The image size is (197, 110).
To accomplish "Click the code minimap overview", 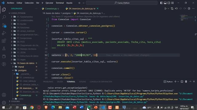I will click(187, 18).
